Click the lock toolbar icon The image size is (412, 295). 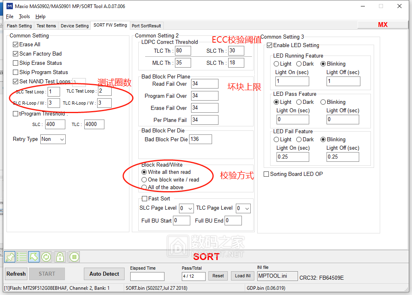pyautogui.click(x=60, y=256)
